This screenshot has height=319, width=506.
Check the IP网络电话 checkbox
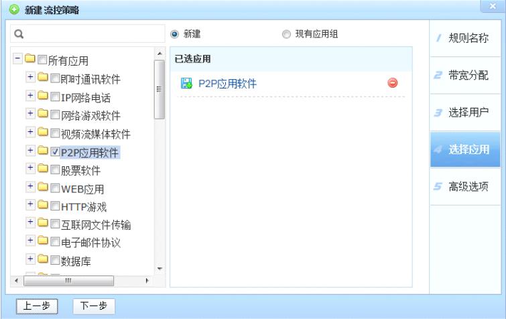tap(55, 97)
